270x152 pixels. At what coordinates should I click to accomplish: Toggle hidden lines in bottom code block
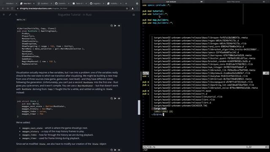pyautogui.click(x=119, y=150)
